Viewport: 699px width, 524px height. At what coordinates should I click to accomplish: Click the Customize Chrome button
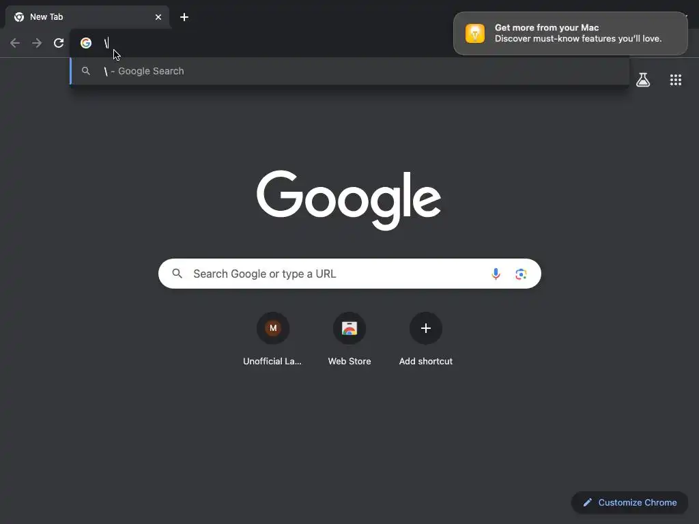click(629, 503)
